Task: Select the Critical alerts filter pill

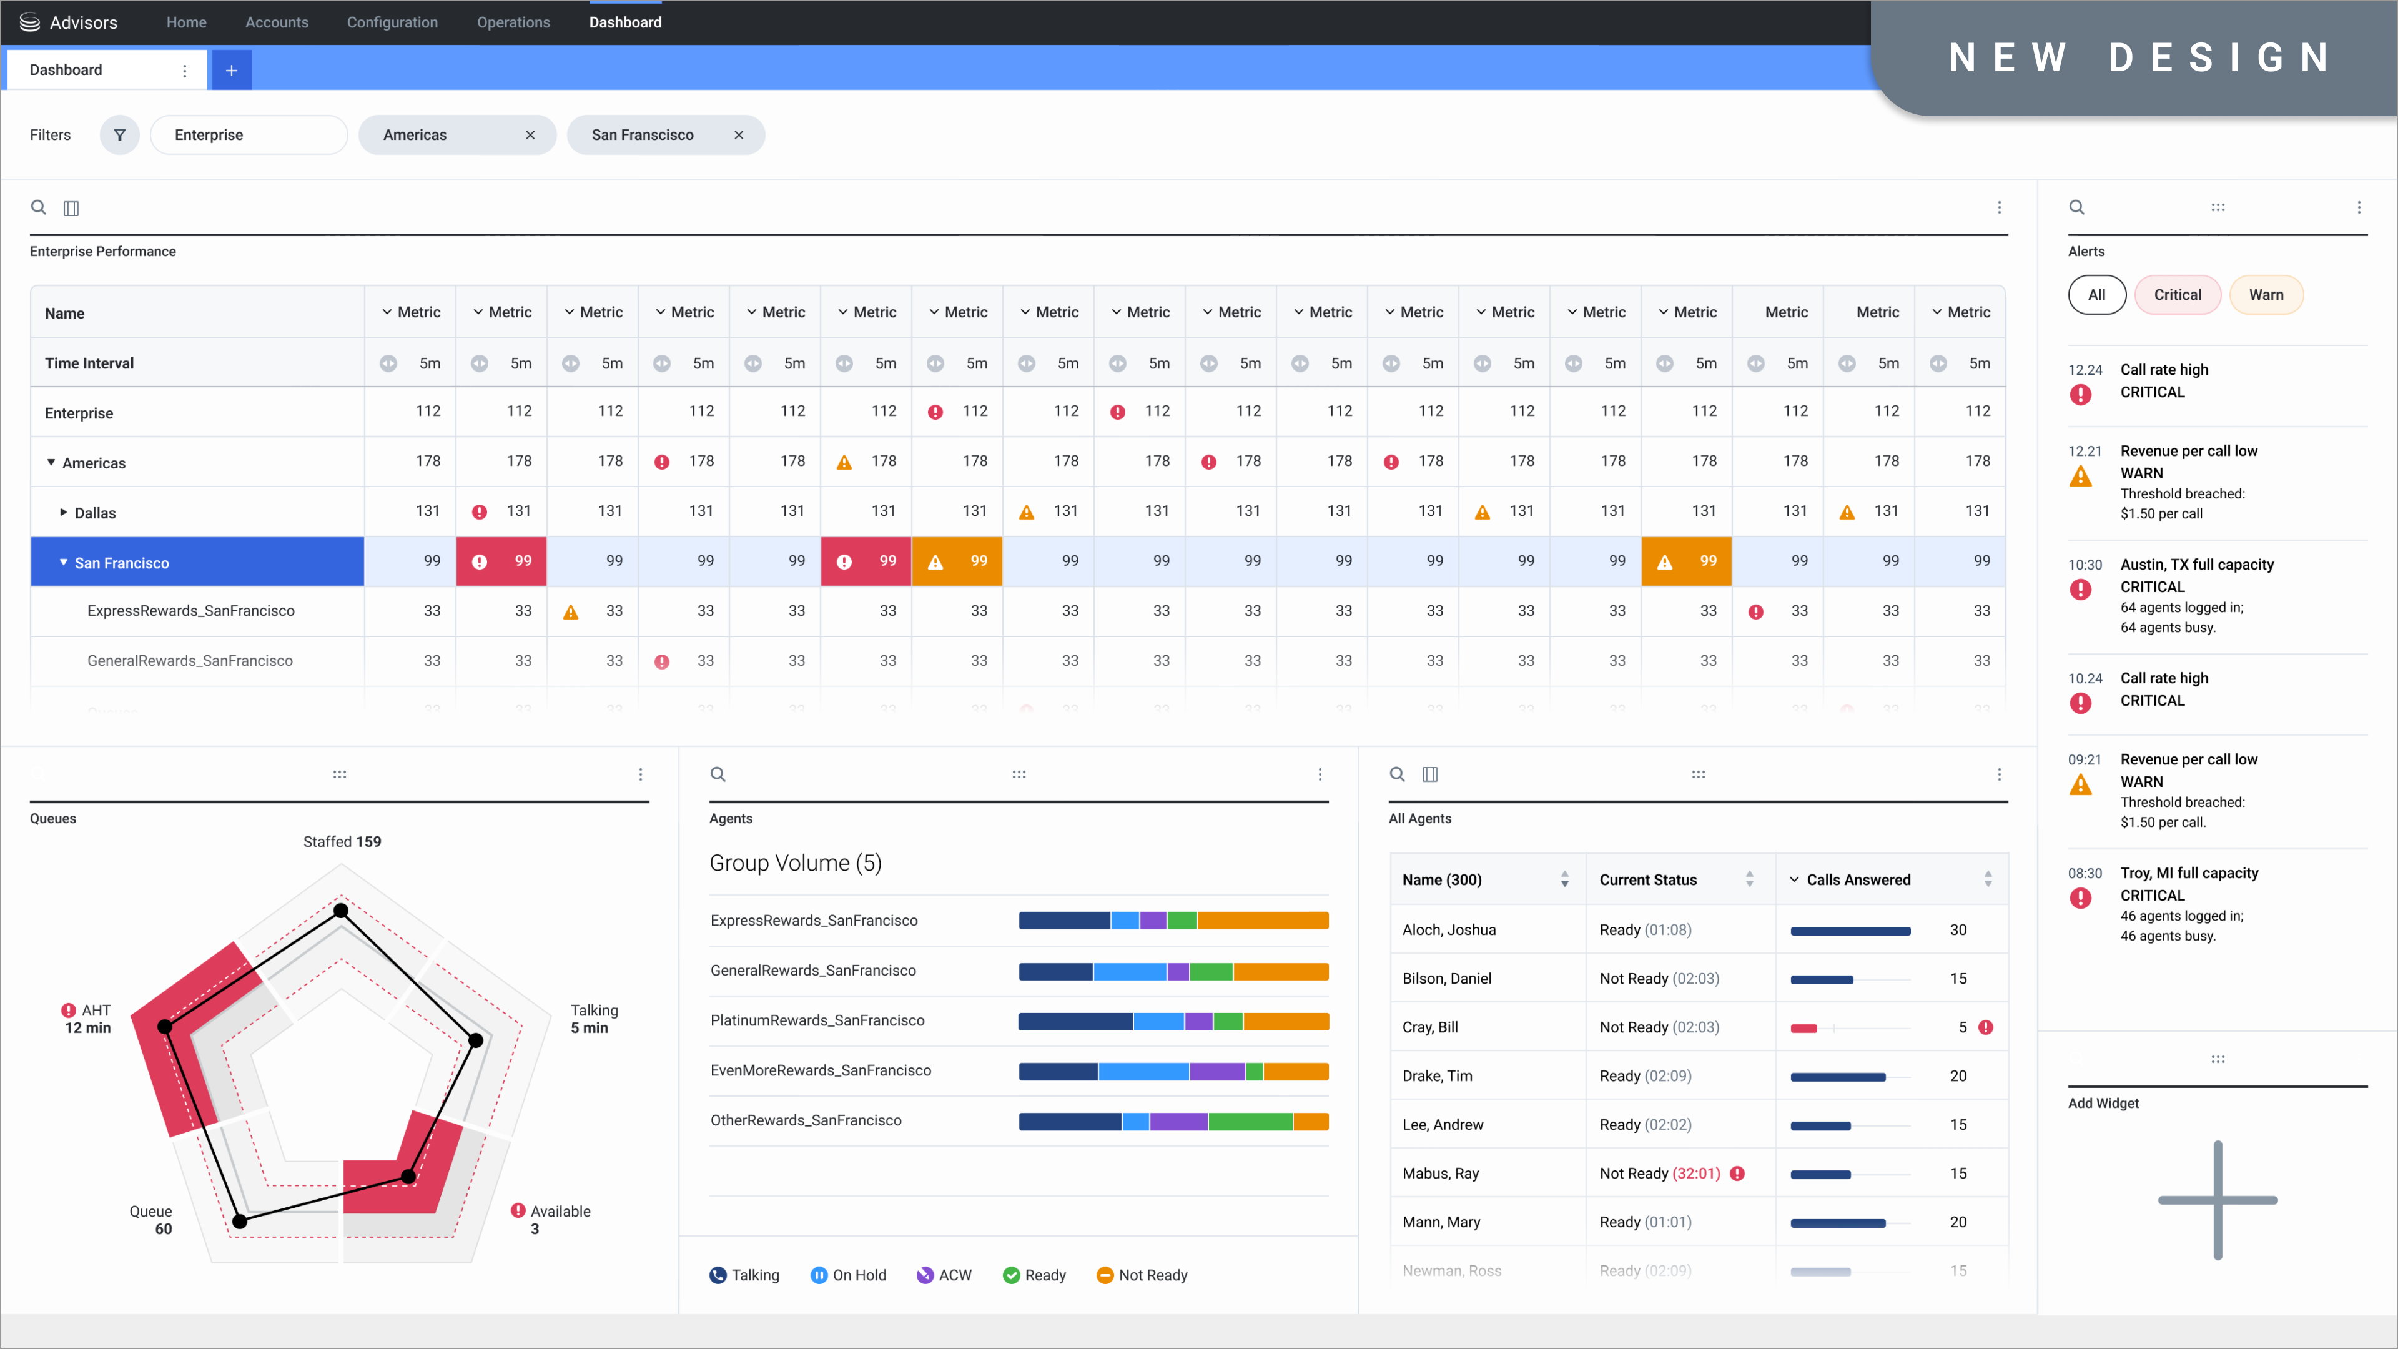Action: (x=2178, y=295)
